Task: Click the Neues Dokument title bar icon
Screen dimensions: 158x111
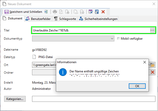Action: 4,4
